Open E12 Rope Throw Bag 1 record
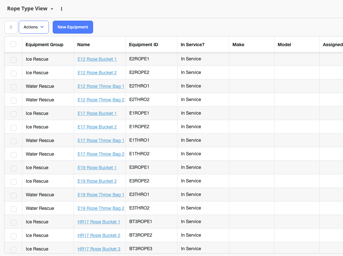 101,86
